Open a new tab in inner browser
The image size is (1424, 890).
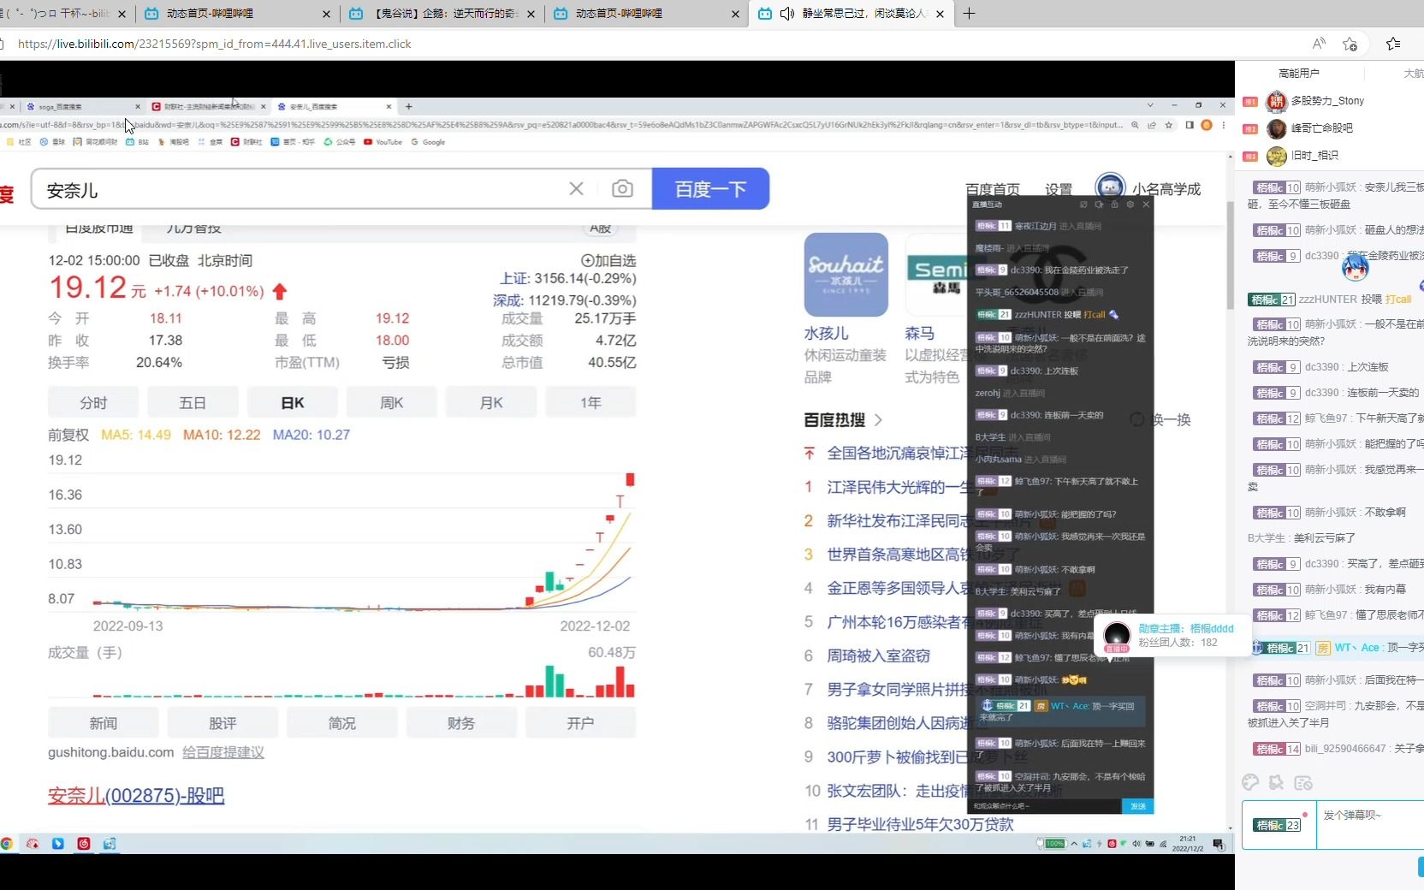[x=409, y=107]
